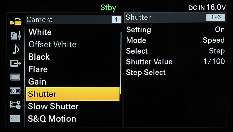Select the White menu item

(x=40, y=32)
